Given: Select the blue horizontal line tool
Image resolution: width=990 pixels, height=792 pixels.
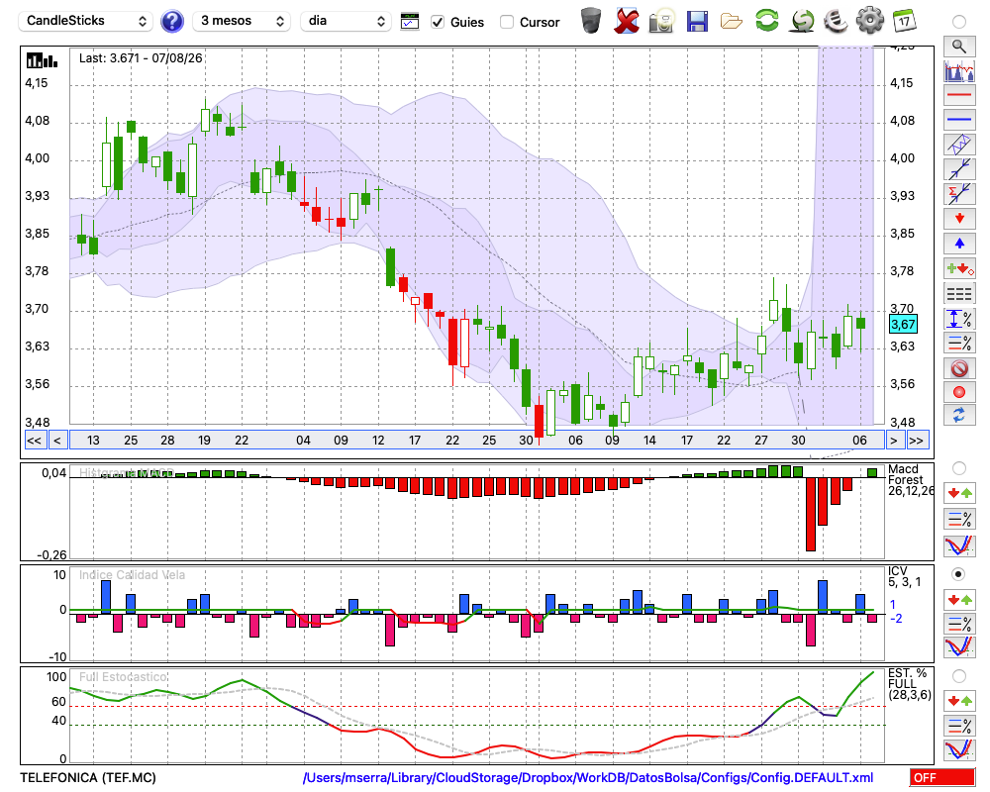Looking at the screenshot, I should coord(959,119).
